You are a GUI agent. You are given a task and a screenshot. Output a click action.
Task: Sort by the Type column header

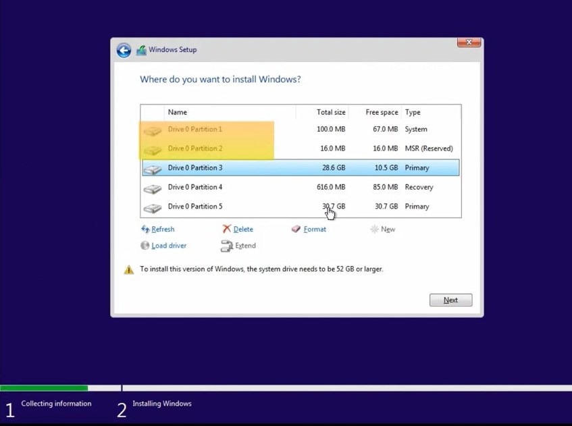point(431,112)
